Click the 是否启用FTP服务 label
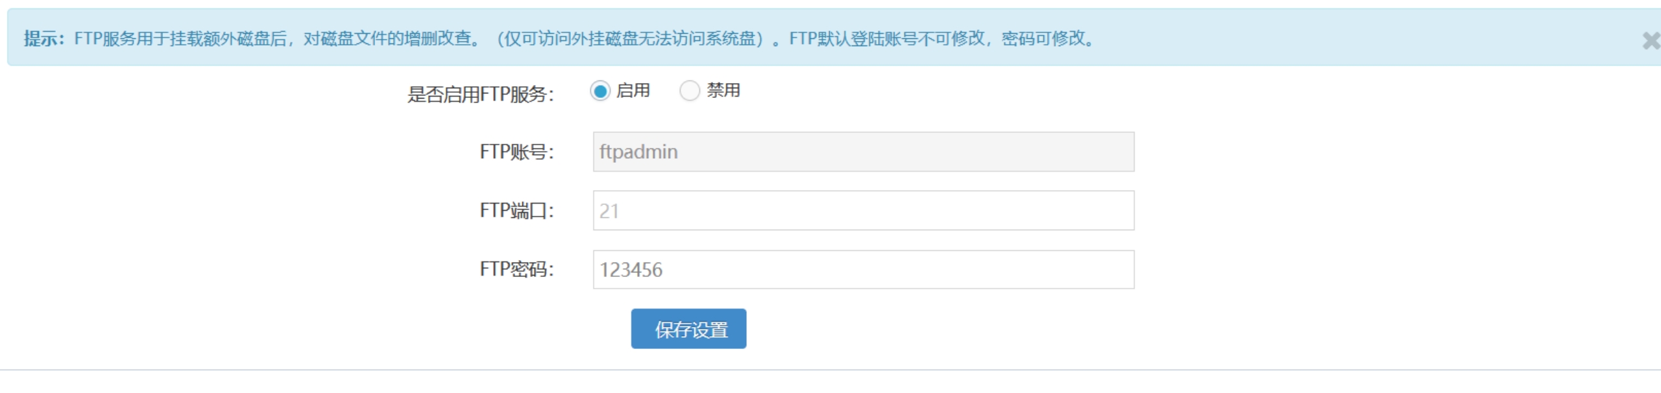 click(481, 95)
